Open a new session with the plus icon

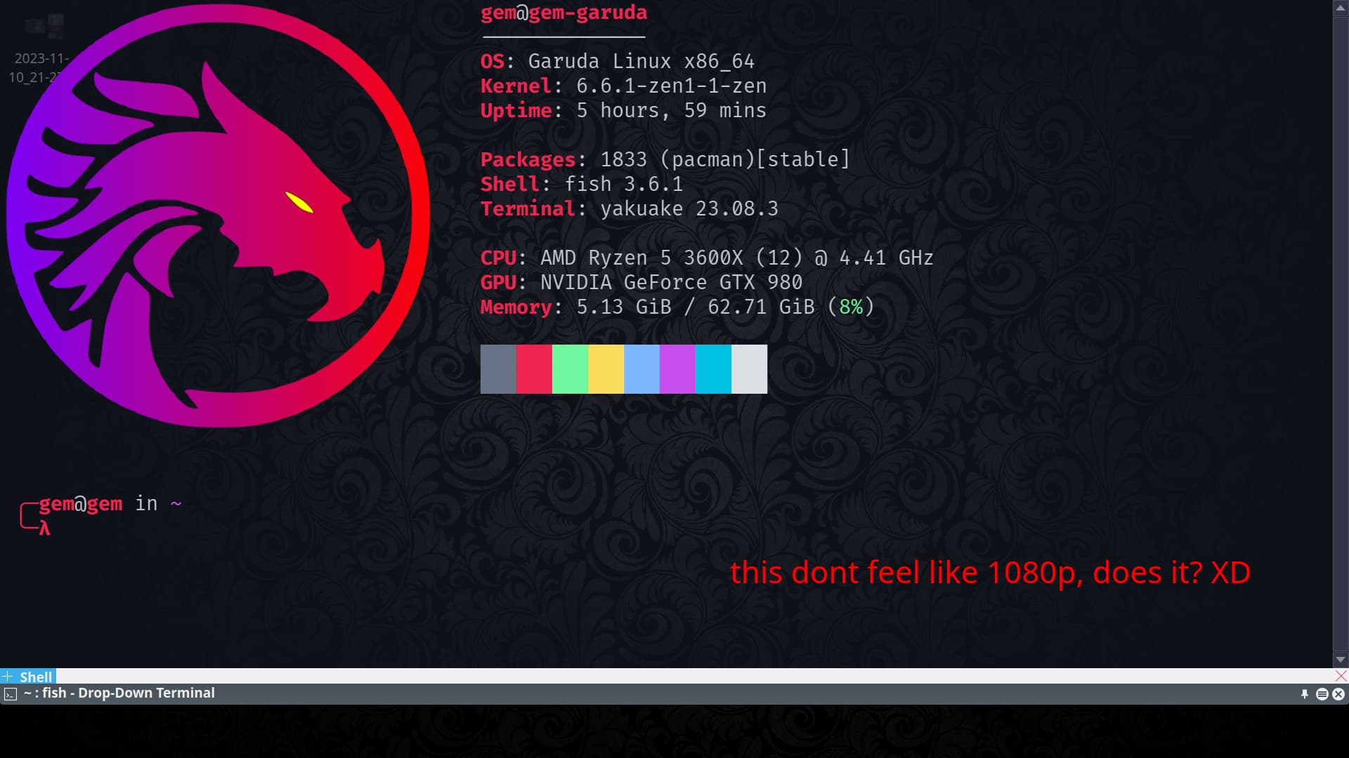point(7,677)
